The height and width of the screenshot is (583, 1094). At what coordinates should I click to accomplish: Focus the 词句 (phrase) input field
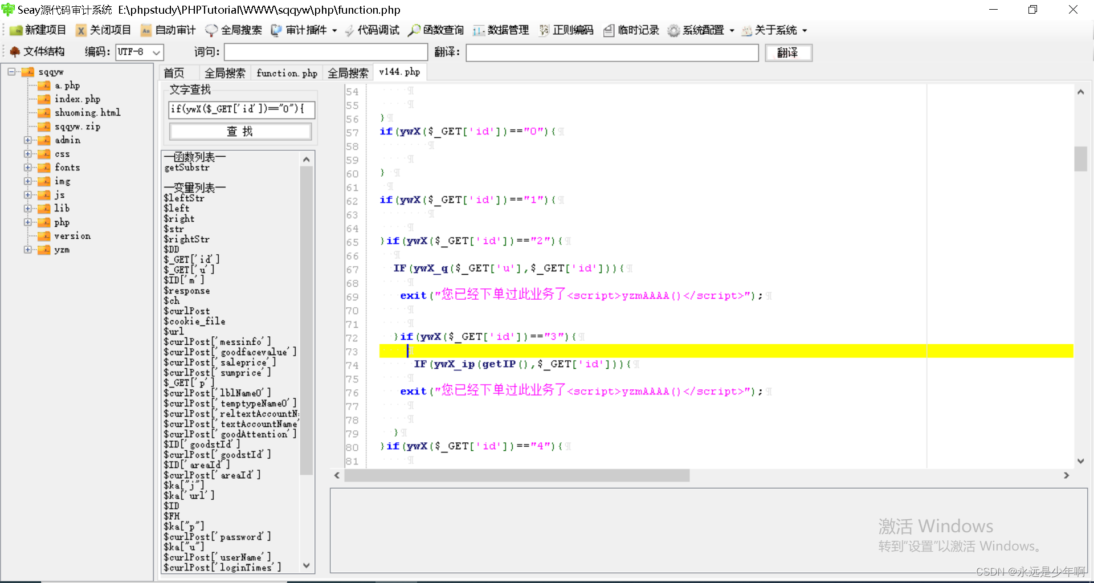pos(326,52)
